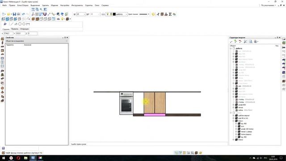
Task: Click the tools wrench icon in structure panel
Action: pos(245,42)
